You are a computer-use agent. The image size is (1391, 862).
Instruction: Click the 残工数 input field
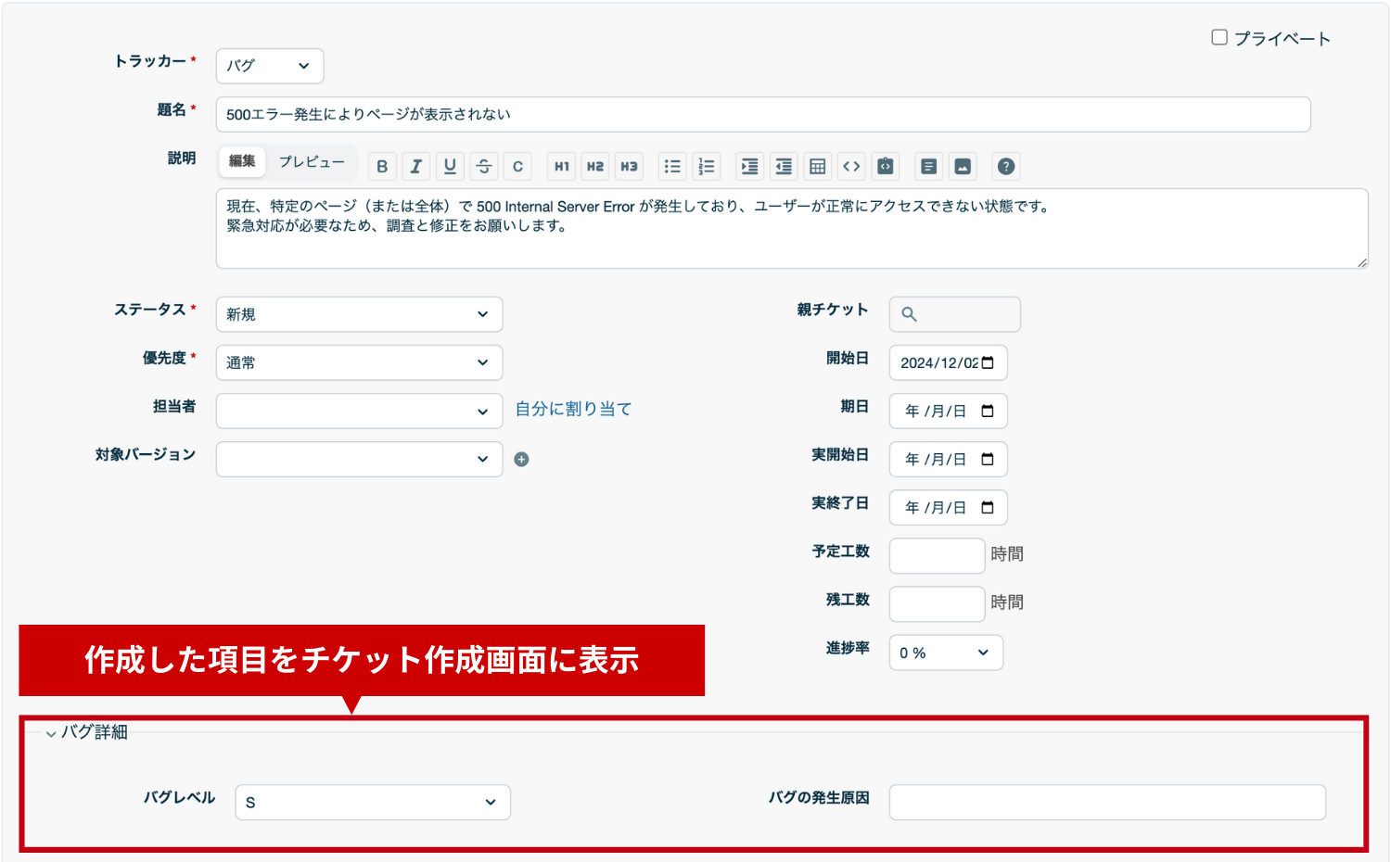click(937, 603)
